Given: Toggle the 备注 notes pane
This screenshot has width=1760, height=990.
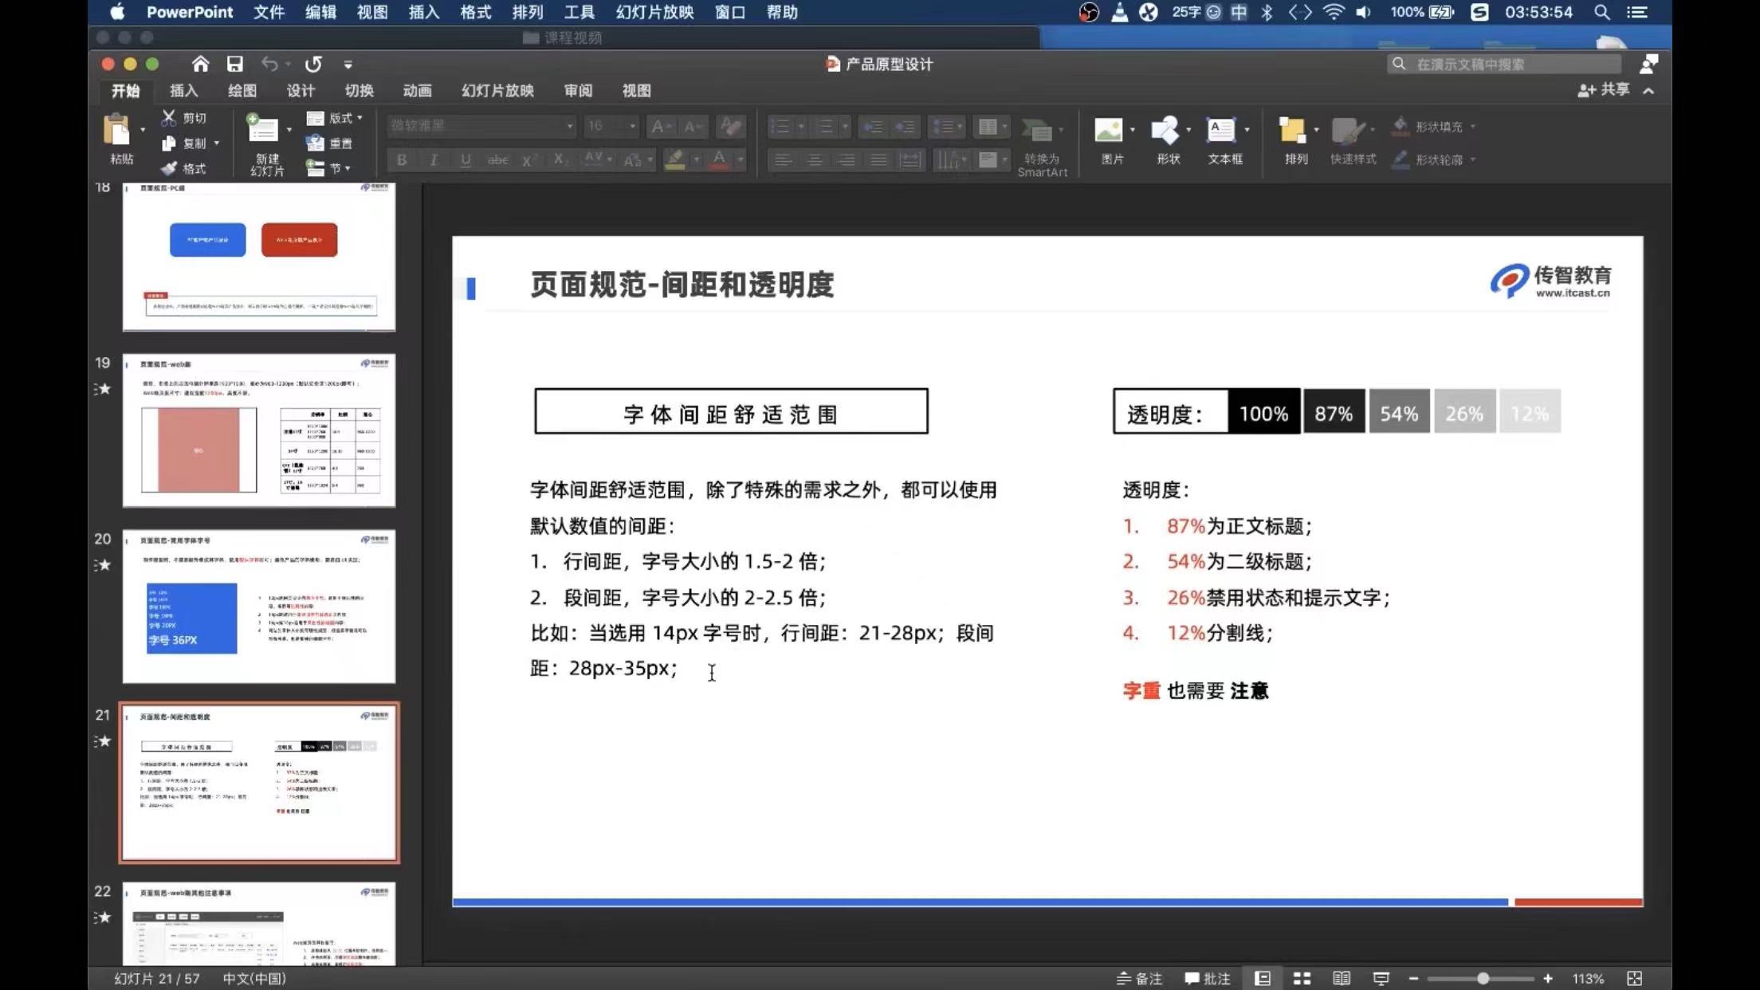Looking at the screenshot, I should point(1140,978).
